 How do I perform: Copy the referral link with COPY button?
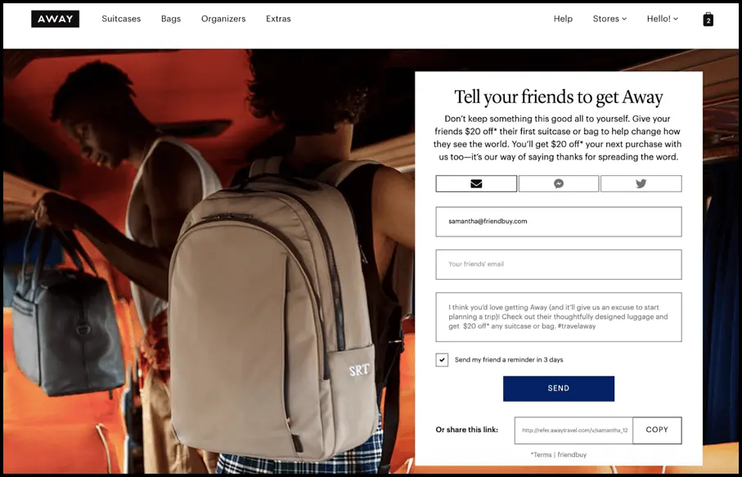pos(657,430)
